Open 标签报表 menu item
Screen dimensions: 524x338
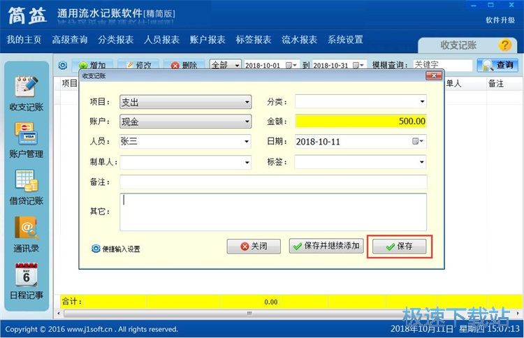click(x=254, y=40)
